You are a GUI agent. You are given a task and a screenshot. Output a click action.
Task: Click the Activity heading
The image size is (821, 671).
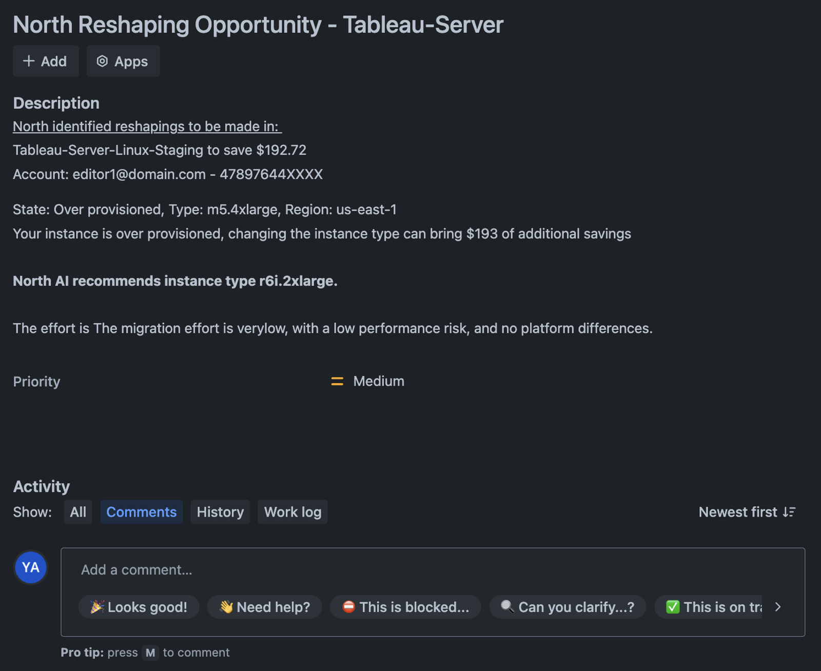[42, 486]
